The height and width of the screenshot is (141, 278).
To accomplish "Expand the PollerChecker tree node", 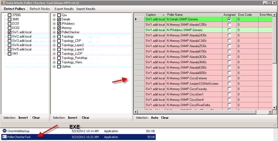I will (54, 32).
